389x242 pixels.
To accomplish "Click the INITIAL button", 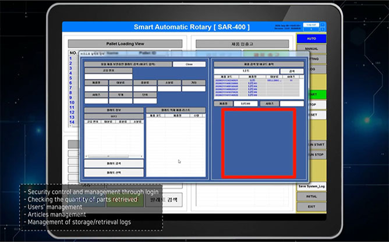I will [312, 197].
